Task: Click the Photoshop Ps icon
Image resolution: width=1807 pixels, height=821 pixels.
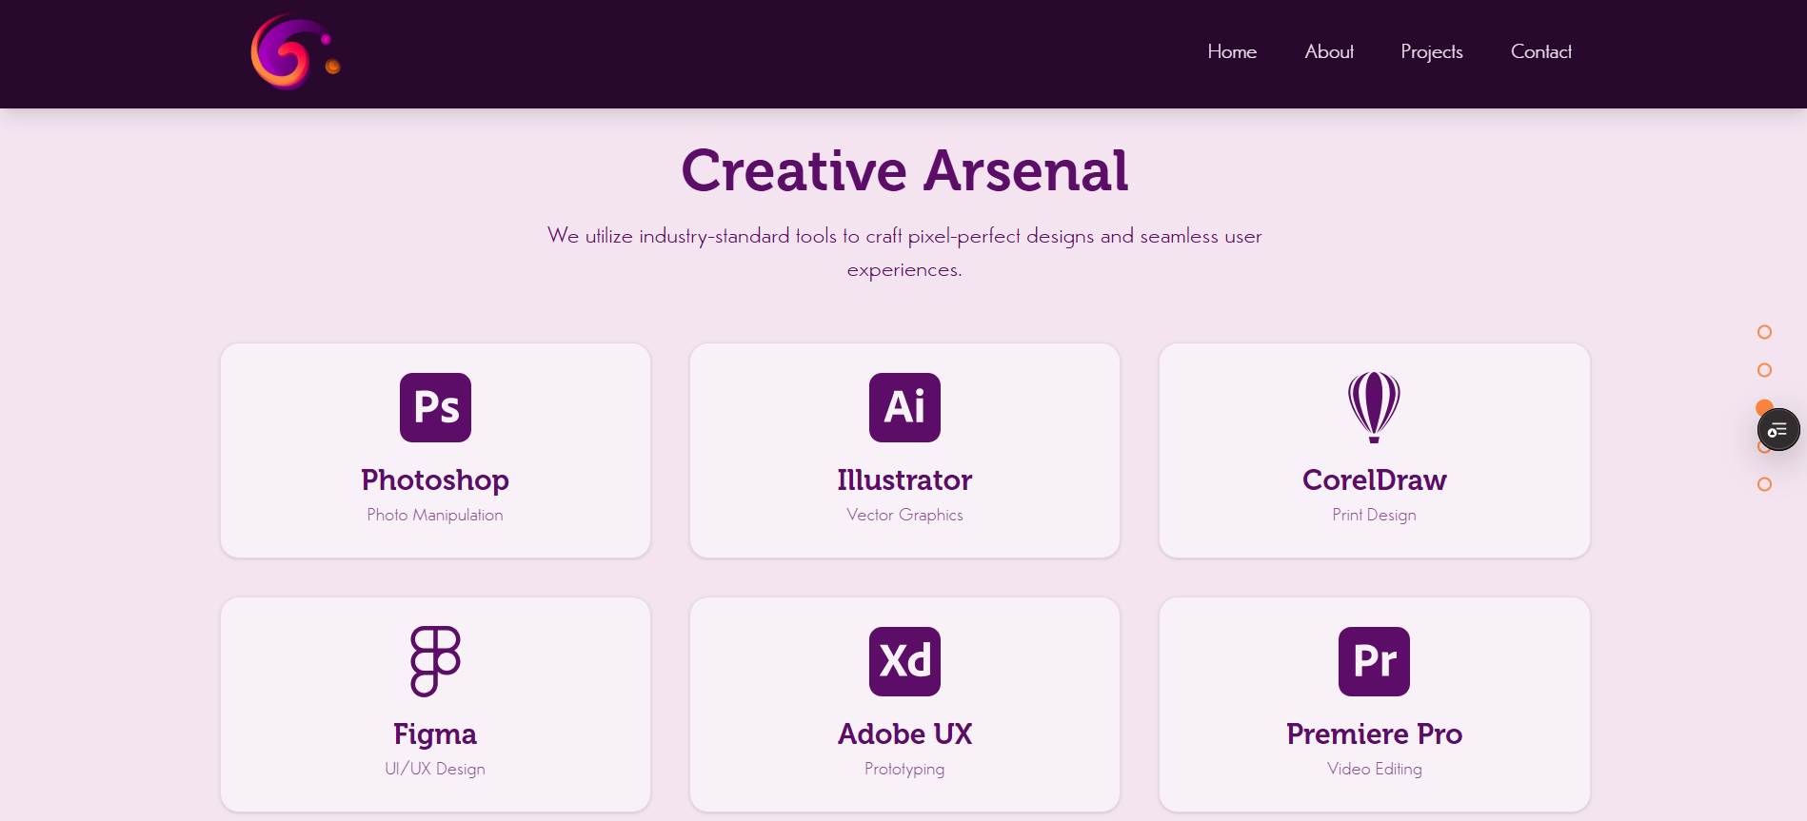Action: [435, 407]
